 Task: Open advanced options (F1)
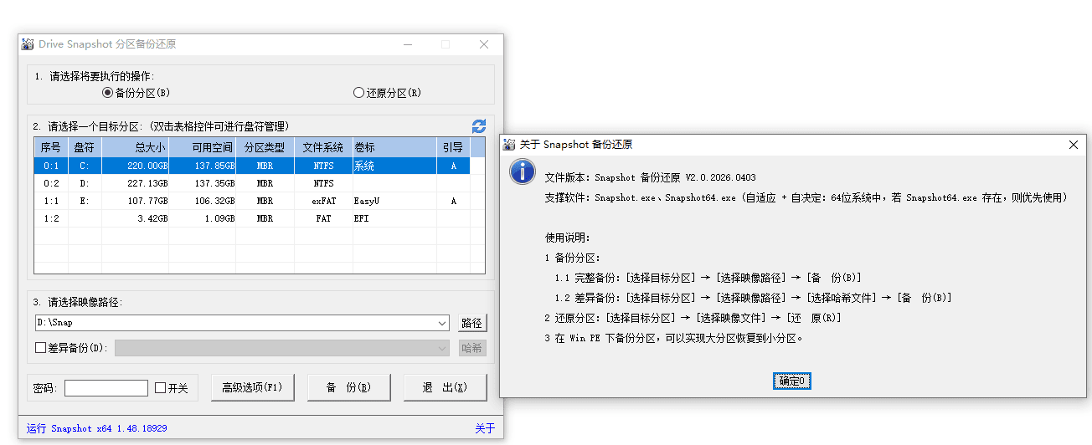(252, 387)
